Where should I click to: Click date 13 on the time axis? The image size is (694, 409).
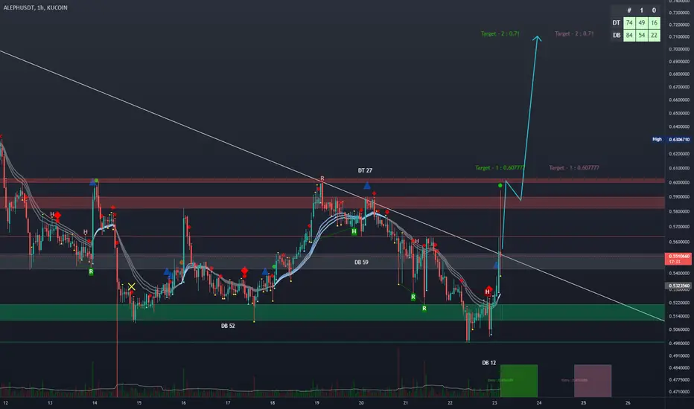tap(50, 403)
